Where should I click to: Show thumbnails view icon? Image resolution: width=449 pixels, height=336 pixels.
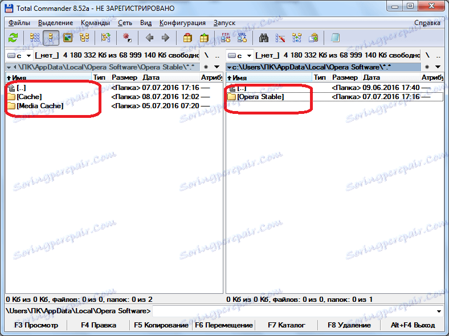(x=68, y=38)
